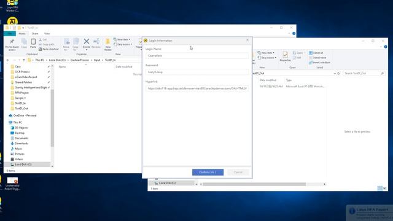
Task: Click the Name column header
Action: pos(62,67)
